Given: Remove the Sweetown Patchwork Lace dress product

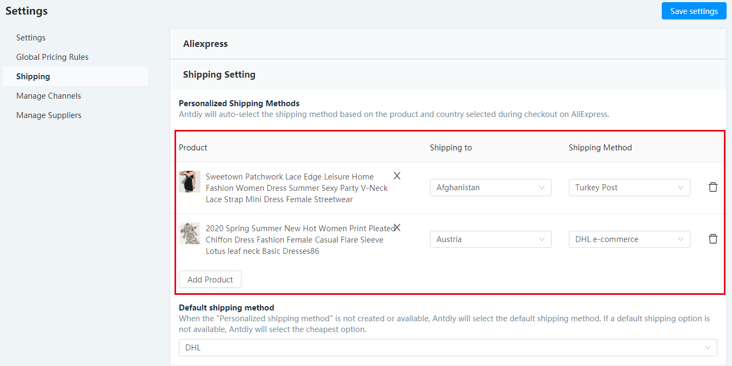Looking at the screenshot, I should click(x=397, y=176).
